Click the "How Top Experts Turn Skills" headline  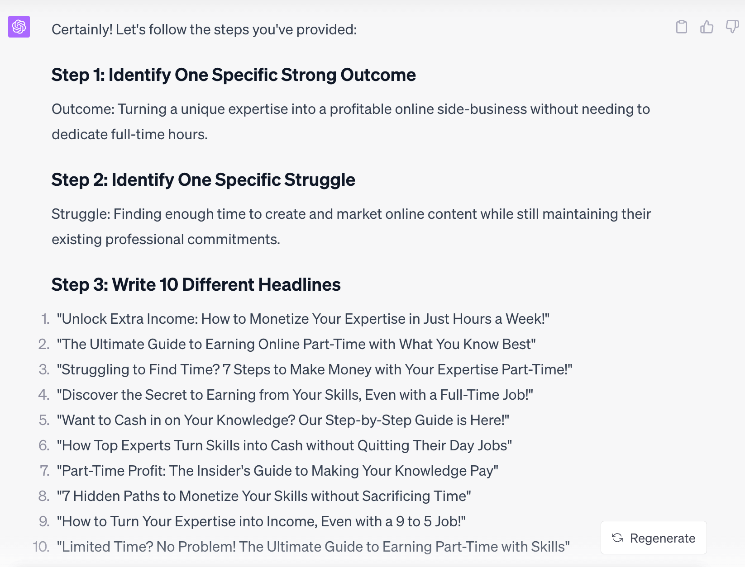(284, 445)
